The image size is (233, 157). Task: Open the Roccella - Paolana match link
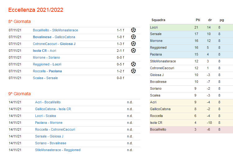(47, 71)
